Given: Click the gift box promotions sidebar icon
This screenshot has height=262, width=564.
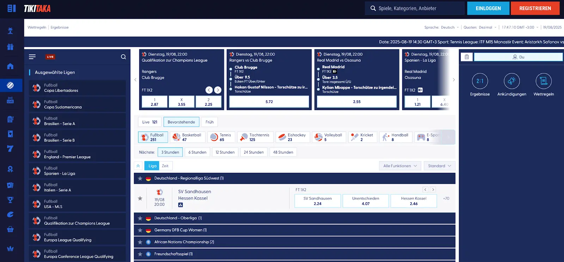Looking at the screenshot, I should click(10, 47).
